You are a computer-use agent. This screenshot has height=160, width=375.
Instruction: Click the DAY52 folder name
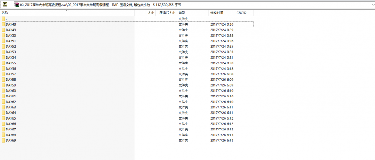pos(11,46)
